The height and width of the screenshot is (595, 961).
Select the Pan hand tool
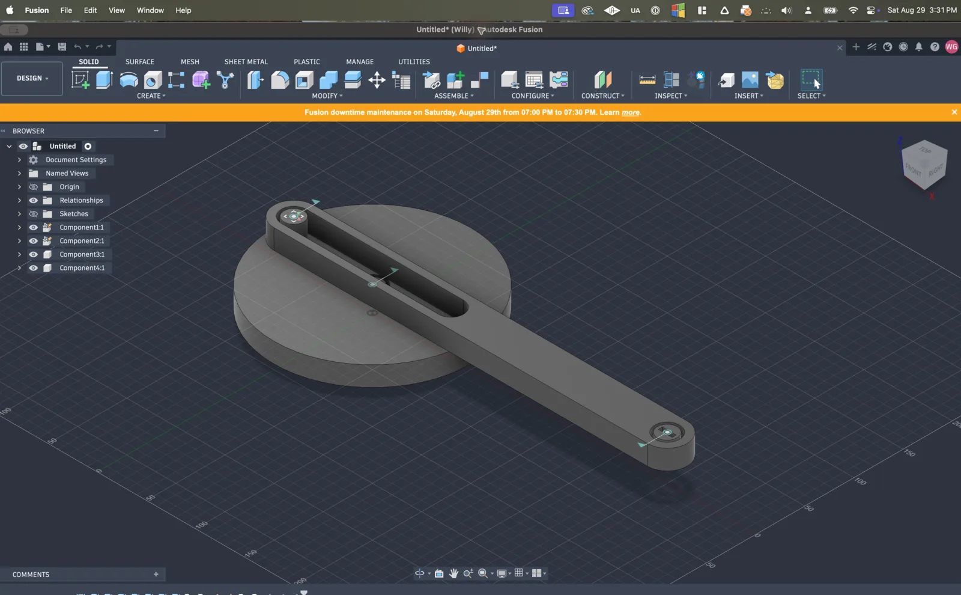click(x=453, y=573)
